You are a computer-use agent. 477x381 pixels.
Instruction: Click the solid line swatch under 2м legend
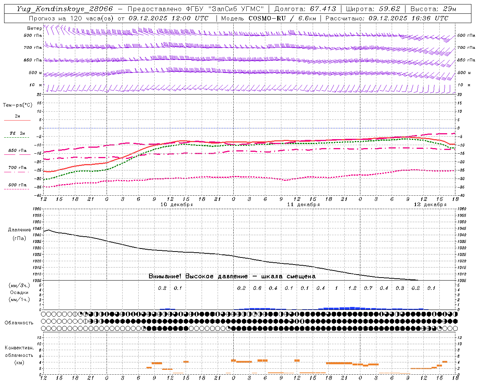click(17, 120)
